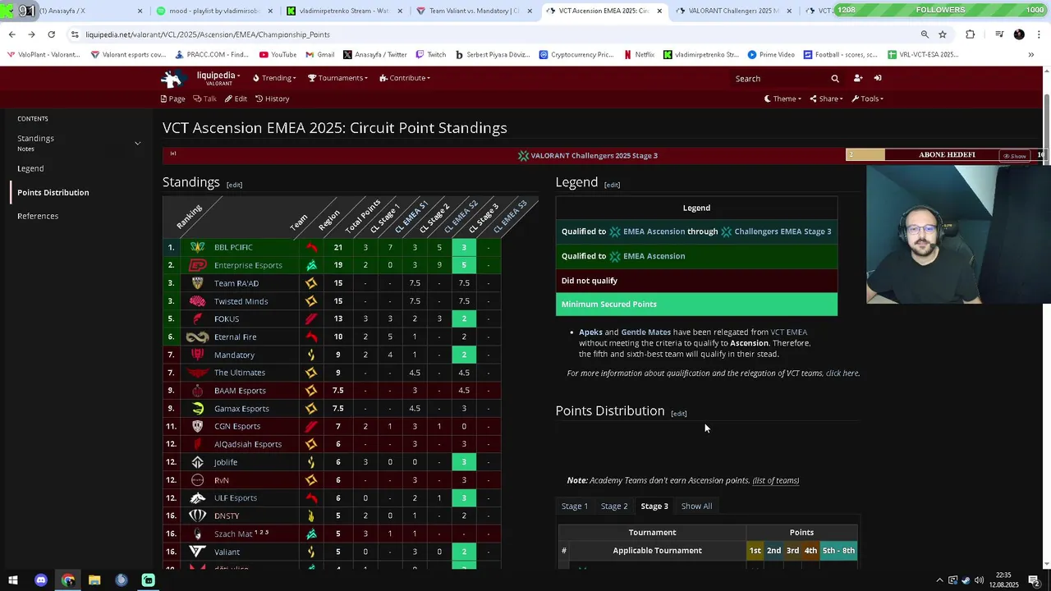Click edit link next to Points Distribution heading
This screenshot has width=1051, height=591.
(x=678, y=413)
